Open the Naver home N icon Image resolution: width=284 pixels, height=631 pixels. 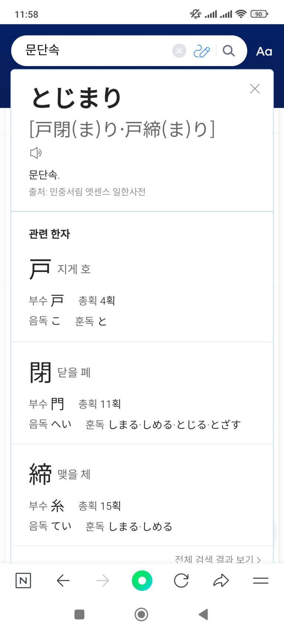pos(23,580)
